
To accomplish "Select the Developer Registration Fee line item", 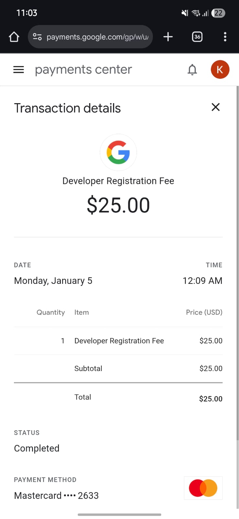I will click(x=119, y=341).
